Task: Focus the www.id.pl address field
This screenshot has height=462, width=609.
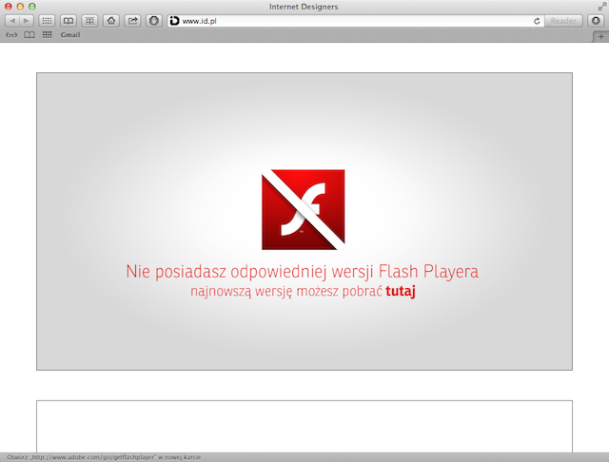Action: (x=355, y=21)
